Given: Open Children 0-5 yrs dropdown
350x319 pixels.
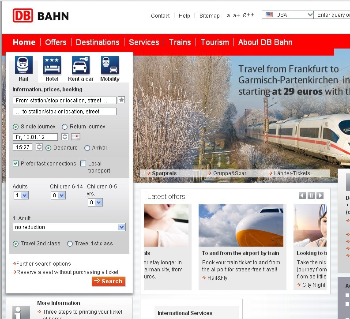Looking at the screenshot, I should (95, 203).
